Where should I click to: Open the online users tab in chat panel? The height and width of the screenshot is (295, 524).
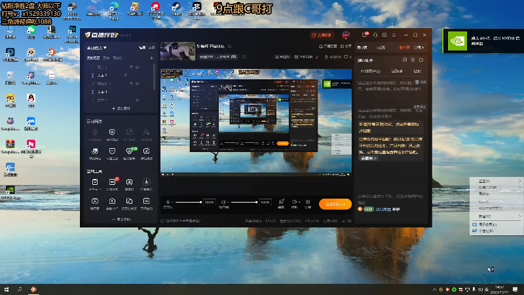(x=371, y=71)
